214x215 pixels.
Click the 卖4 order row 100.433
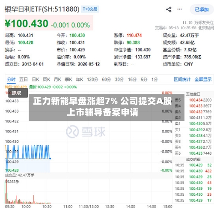[193, 106]
